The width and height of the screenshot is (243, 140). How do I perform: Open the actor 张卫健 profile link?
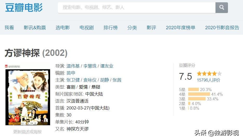[73, 80]
